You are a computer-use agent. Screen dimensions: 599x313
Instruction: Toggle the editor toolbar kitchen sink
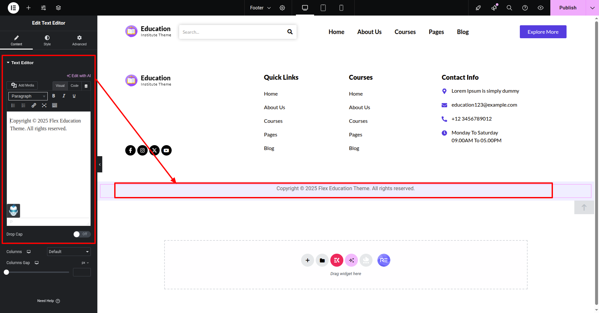[55, 105]
